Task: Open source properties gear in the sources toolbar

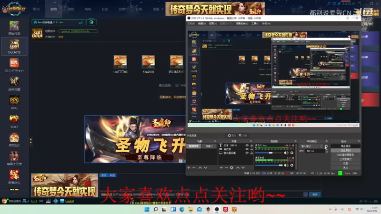Action: 231,168
